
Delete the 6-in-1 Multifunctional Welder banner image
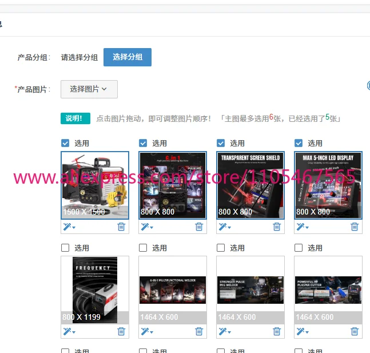coord(199,331)
